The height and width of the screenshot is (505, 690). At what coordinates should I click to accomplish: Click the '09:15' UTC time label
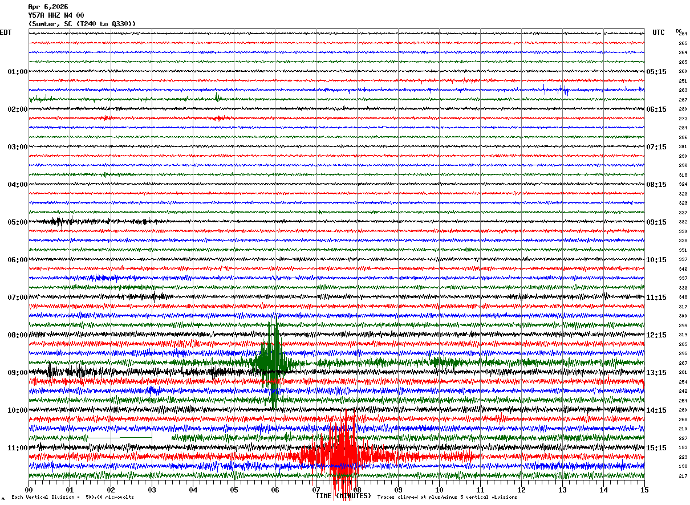point(656,222)
